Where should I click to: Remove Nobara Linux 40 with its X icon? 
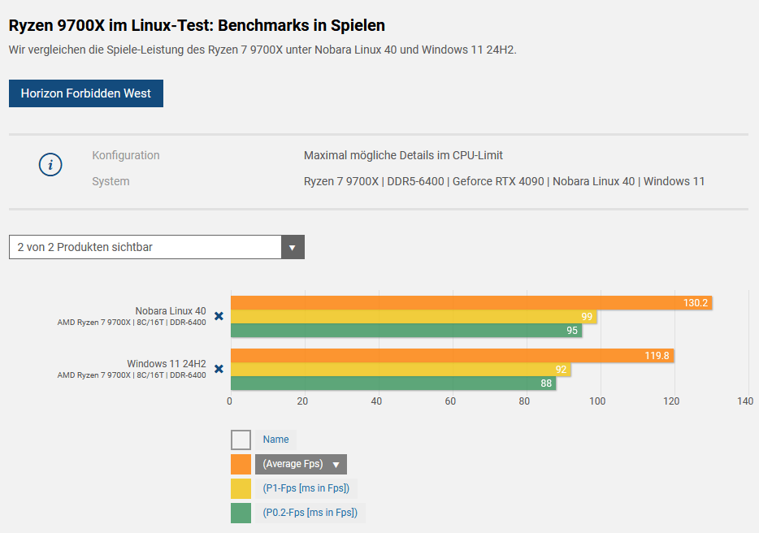pos(219,316)
